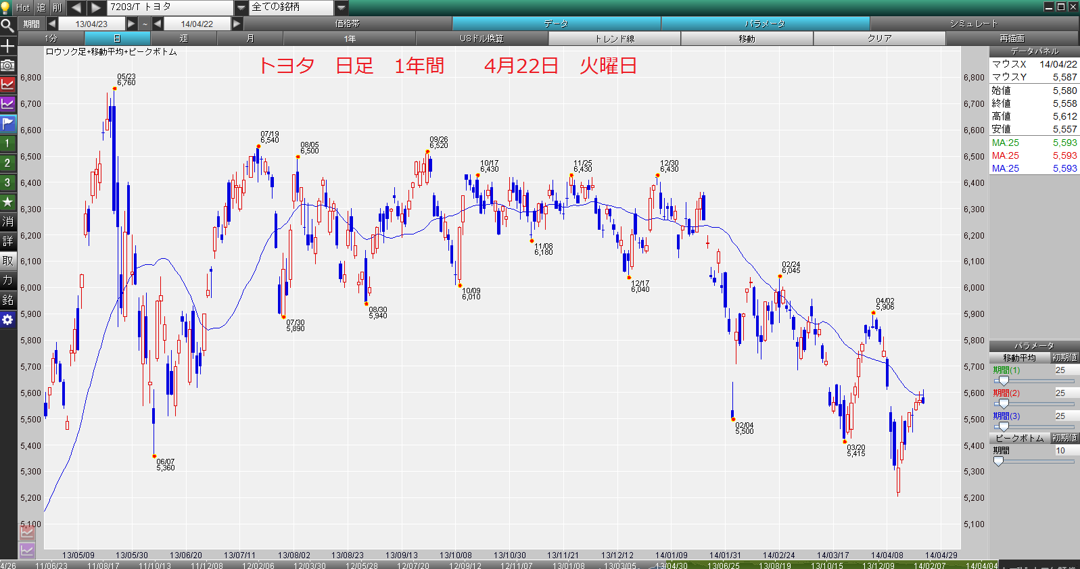Click the 期間(1) value field 25
Viewport: 1080px width, 569px height.
1066,370
